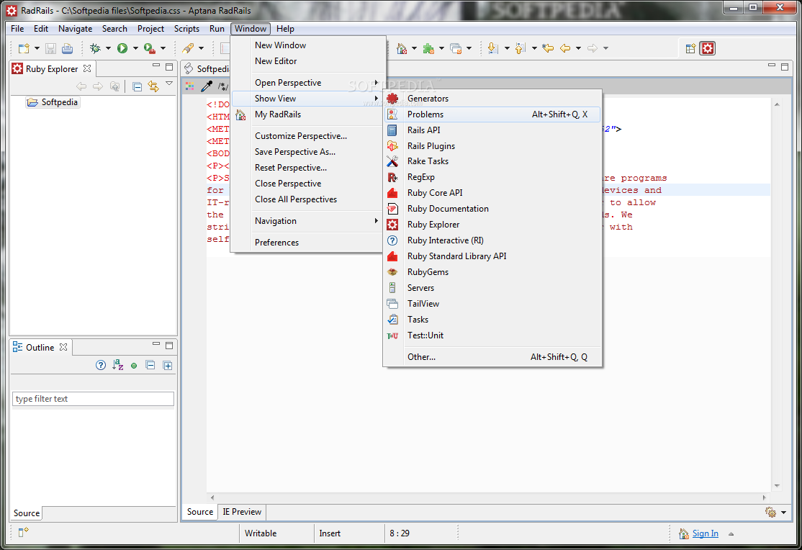Click the Debug bug toolbar icon

click(95, 48)
